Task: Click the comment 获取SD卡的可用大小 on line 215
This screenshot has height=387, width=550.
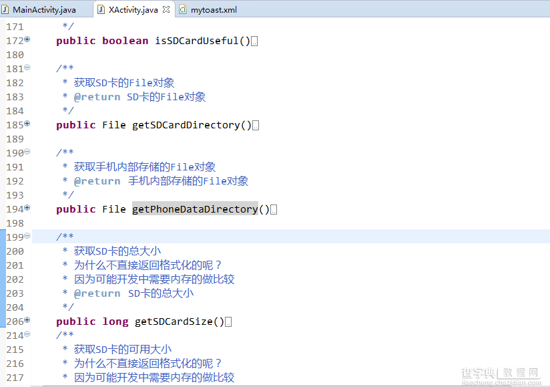Action: tap(123, 350)
